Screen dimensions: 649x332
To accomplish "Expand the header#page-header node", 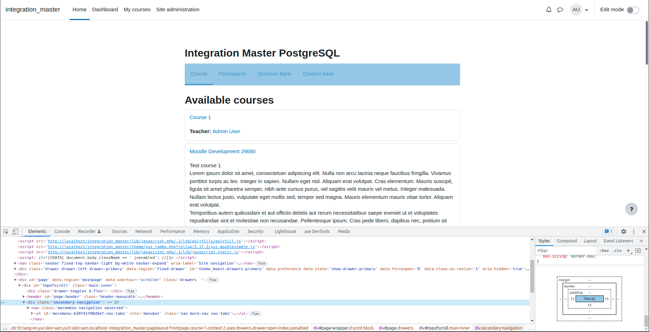I will pyautogui.click(x=24, y=297).
